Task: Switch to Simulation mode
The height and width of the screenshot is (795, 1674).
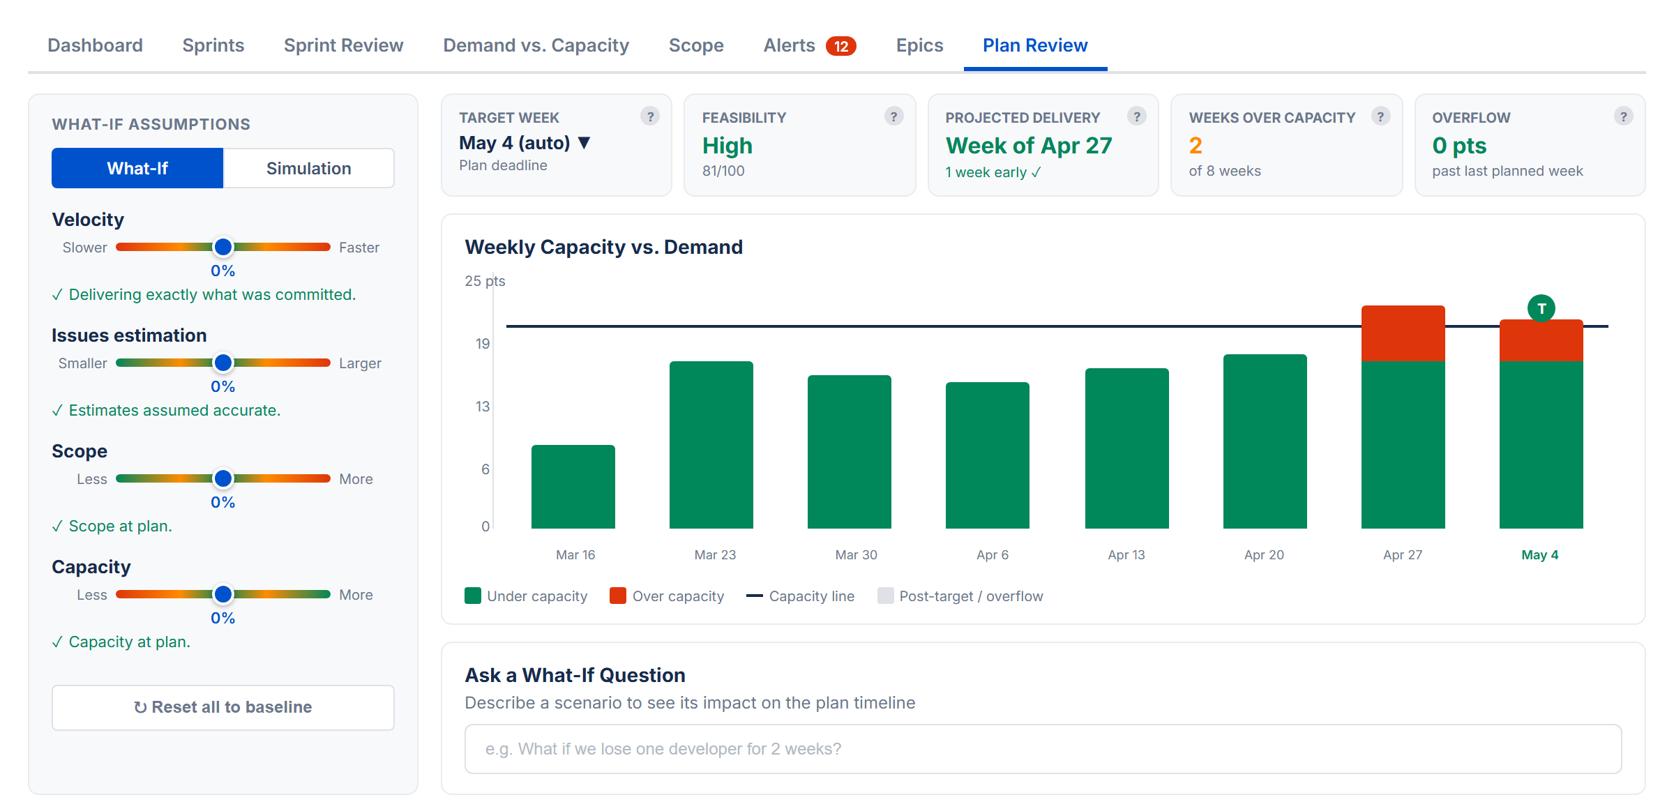Action: tap(308, 167)
